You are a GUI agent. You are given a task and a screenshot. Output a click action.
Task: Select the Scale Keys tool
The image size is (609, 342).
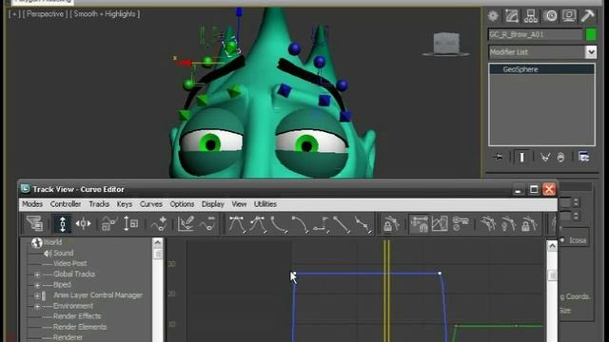[x=109, y=224]
